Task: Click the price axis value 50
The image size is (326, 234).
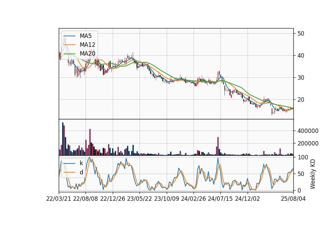Action: (301, 34)
